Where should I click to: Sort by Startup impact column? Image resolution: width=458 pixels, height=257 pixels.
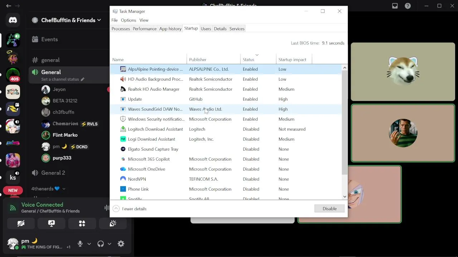pyautogui.click(x=294, y=59)
